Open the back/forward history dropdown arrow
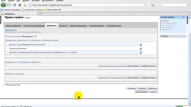The height and width of the screenshot is (107, 191). coord(11,5)
